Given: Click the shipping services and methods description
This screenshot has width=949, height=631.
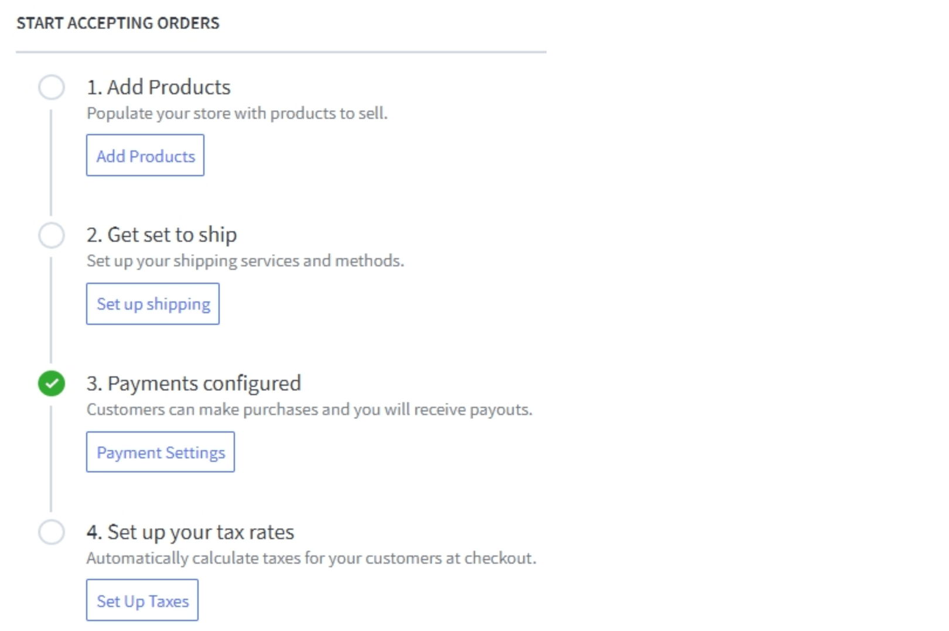Looking at the screenshot, I should (245, 261).
